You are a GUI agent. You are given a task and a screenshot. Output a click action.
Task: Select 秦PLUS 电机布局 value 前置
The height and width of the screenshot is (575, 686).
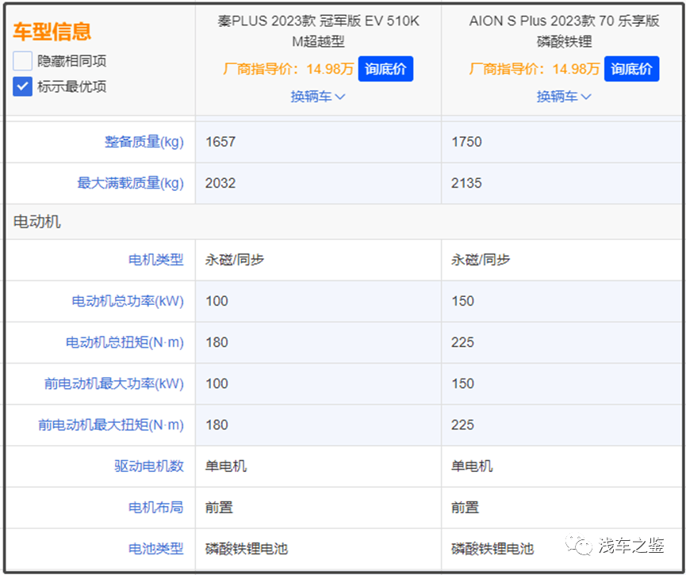coord(219,507)
